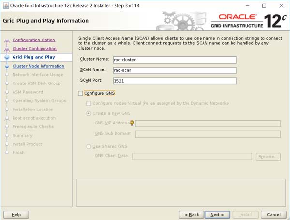
Task: Minimize the installer window
Action: (247, 6)
